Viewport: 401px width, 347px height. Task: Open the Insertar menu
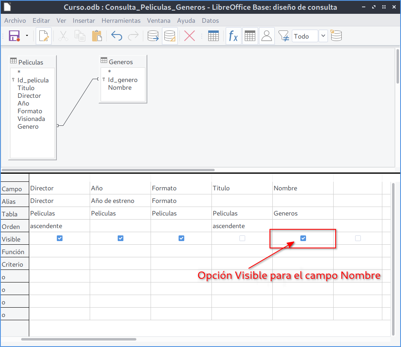tap(84, 21)
